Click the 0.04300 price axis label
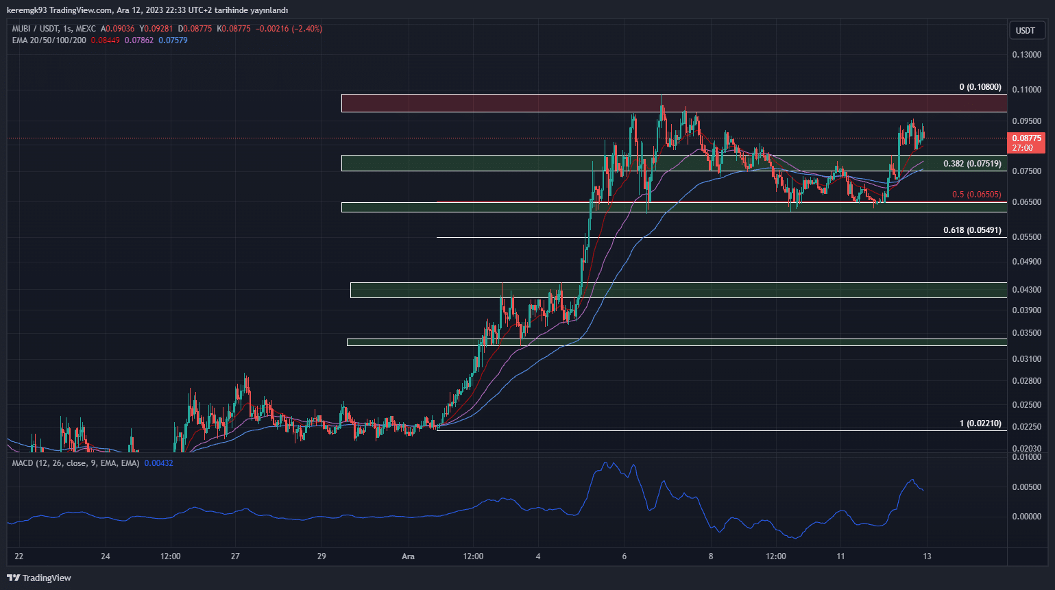Image resolution: width=1055 pixels, height=590 pixels. point(1026,290)
